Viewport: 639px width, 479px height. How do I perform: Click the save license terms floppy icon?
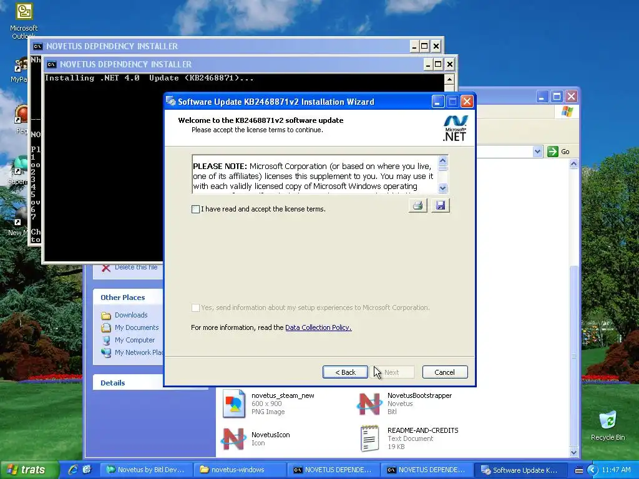coord(441,205)
